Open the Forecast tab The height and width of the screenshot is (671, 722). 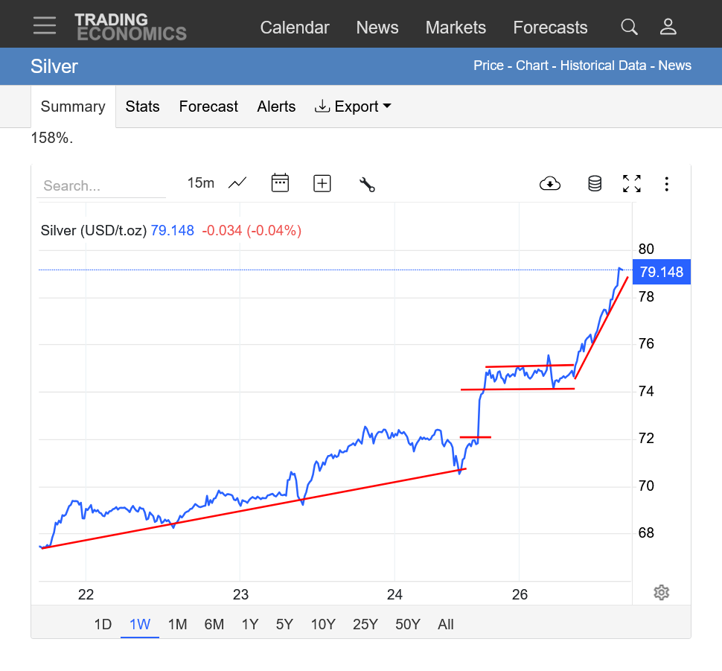(208, 106)
